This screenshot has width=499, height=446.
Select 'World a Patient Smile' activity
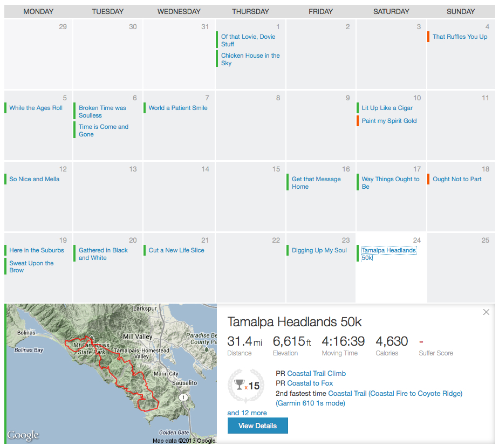178,108
